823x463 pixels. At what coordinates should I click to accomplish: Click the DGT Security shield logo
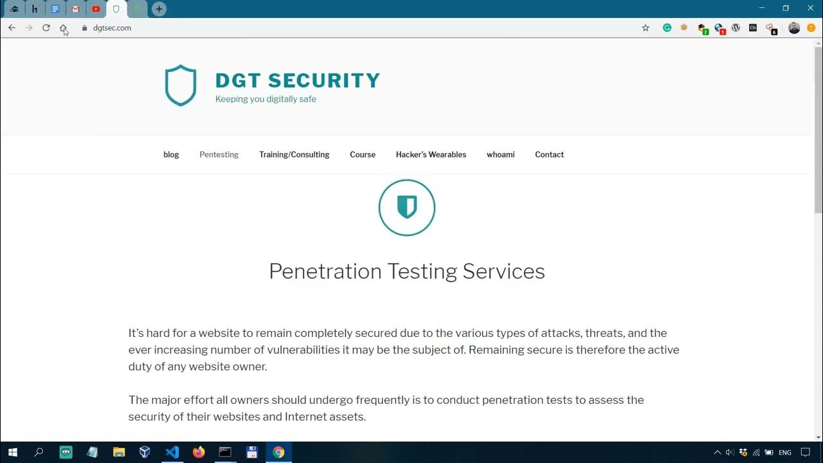coord(181,85)
